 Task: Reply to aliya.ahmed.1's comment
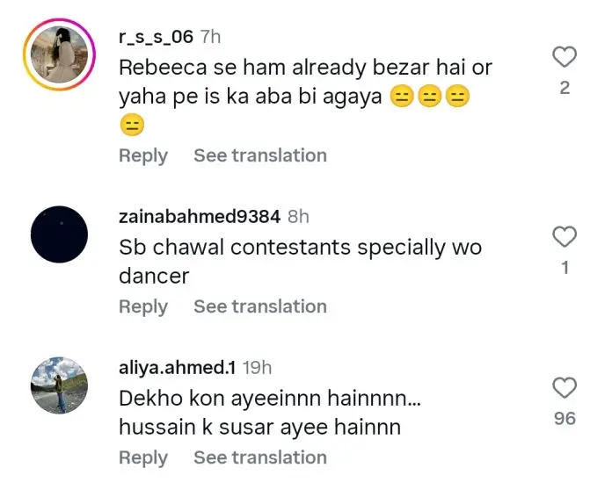point(143,457)
